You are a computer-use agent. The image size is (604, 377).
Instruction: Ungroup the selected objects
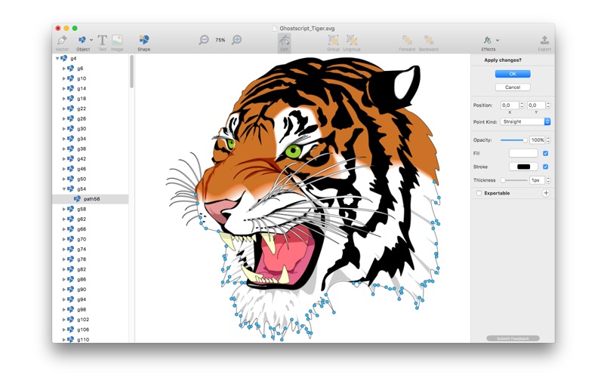pyautogui.click(x=351, y=40)
